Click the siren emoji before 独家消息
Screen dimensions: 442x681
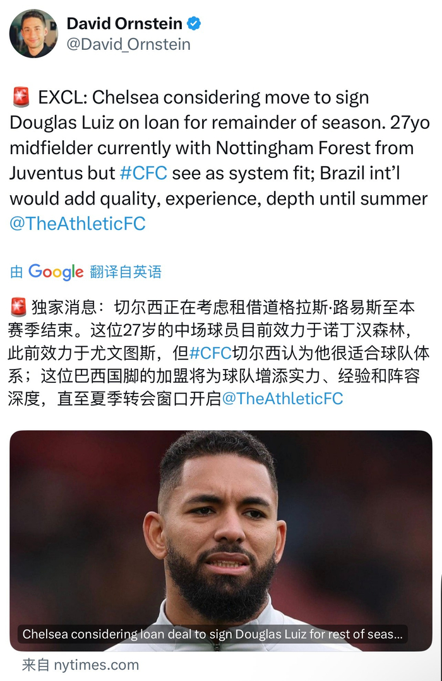19,308
